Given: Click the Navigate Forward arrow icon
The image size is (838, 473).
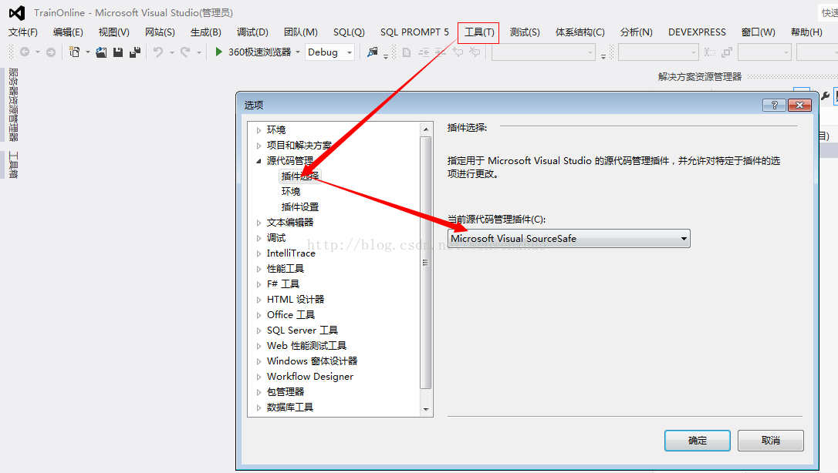Looking at the screenshot, I should click(51, 52).
